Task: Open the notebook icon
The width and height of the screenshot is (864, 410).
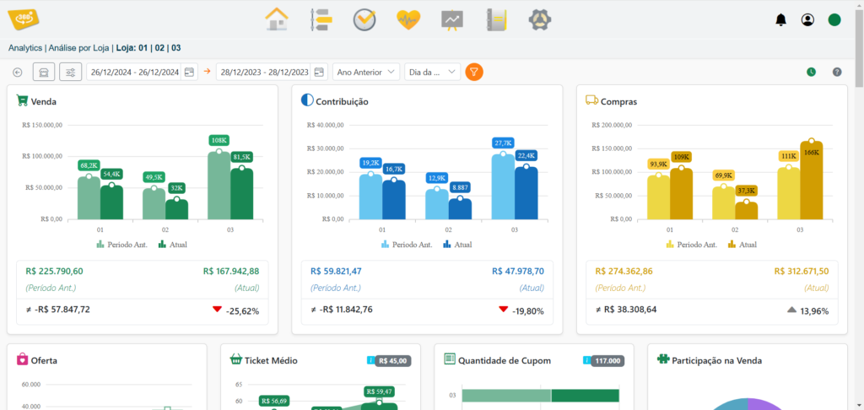Action: pyautogui.click(x=496, y=20)
